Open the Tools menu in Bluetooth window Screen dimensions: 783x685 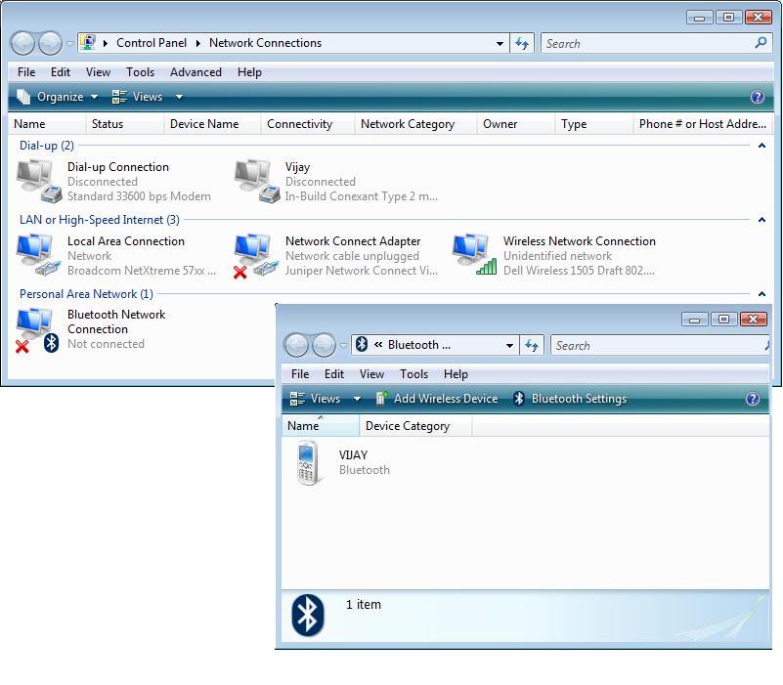tap(413, 374)
